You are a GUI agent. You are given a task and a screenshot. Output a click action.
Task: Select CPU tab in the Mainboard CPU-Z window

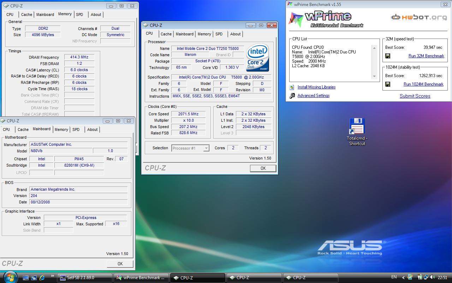6,129
